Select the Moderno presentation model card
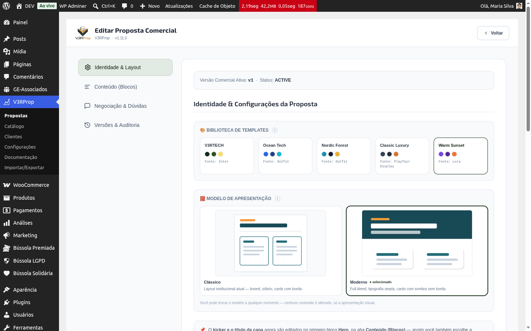531x331 pixels. coord(417,251)
